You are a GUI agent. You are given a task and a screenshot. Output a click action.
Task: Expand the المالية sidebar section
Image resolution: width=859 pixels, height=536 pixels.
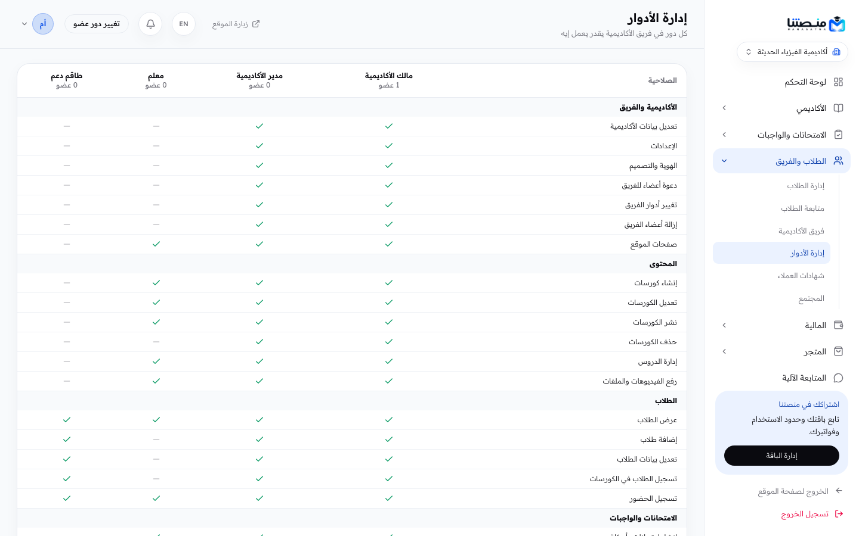pos(724,325)
